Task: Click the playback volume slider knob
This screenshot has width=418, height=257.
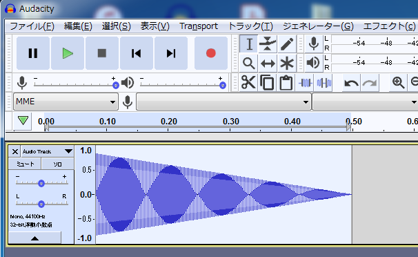Action: pyautogui.click(x=223, y=86)
